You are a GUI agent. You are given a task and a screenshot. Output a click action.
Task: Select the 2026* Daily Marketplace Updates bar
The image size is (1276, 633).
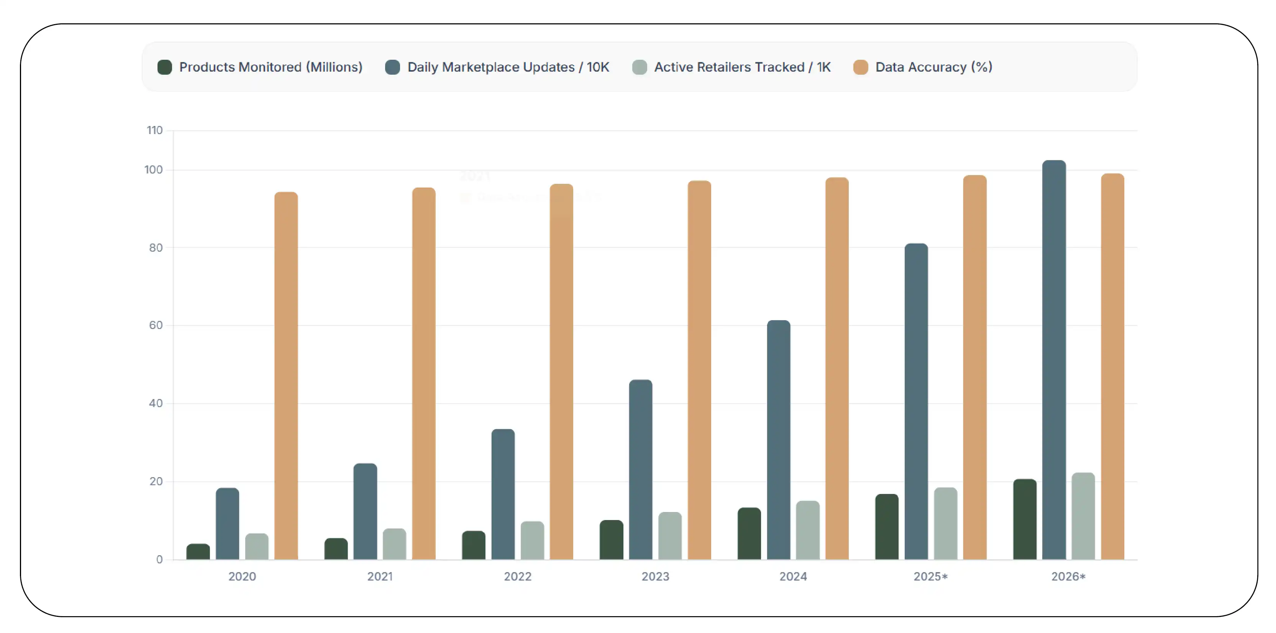point(1054,360)
